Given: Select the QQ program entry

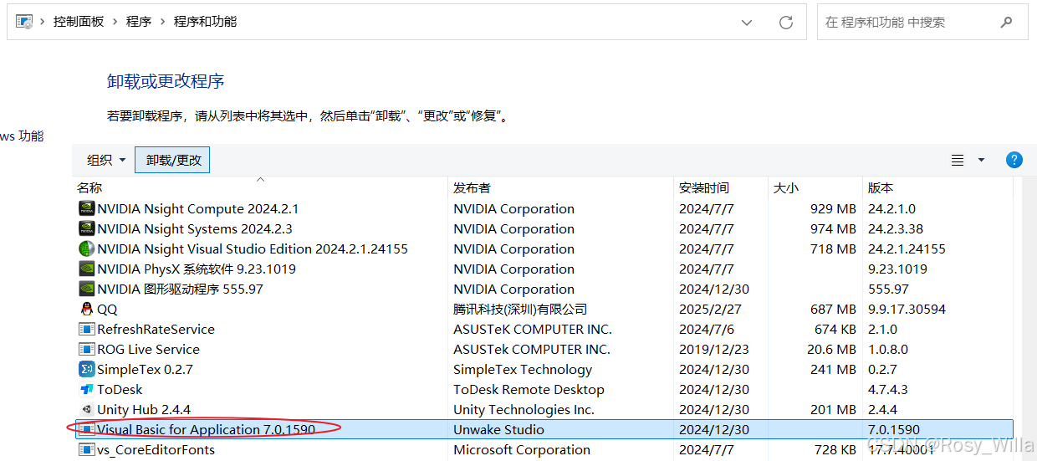Looking at the screenshot, I should 107,310.
